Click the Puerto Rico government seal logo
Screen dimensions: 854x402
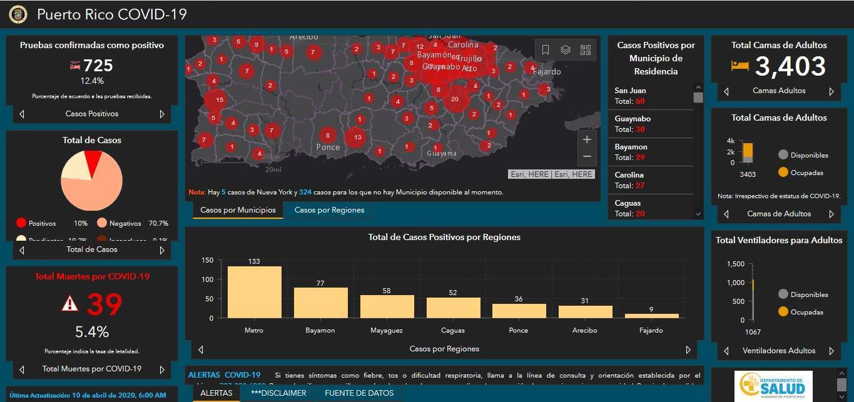pyautogui.click(x=18, y=14)
